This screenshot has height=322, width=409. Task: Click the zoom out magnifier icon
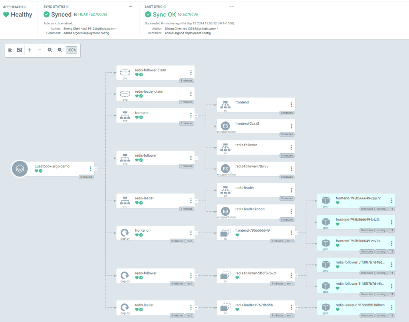click(60, 50)
